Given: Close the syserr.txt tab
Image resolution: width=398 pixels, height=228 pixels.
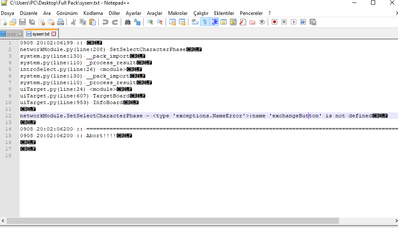Looking at the screenshot, I should coord(54,34).
